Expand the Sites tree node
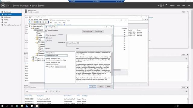Viewport: 193px width, 108px height. [31, 57]
